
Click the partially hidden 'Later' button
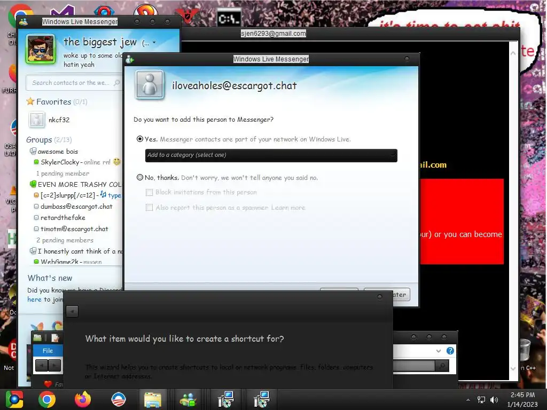[401, 295]
